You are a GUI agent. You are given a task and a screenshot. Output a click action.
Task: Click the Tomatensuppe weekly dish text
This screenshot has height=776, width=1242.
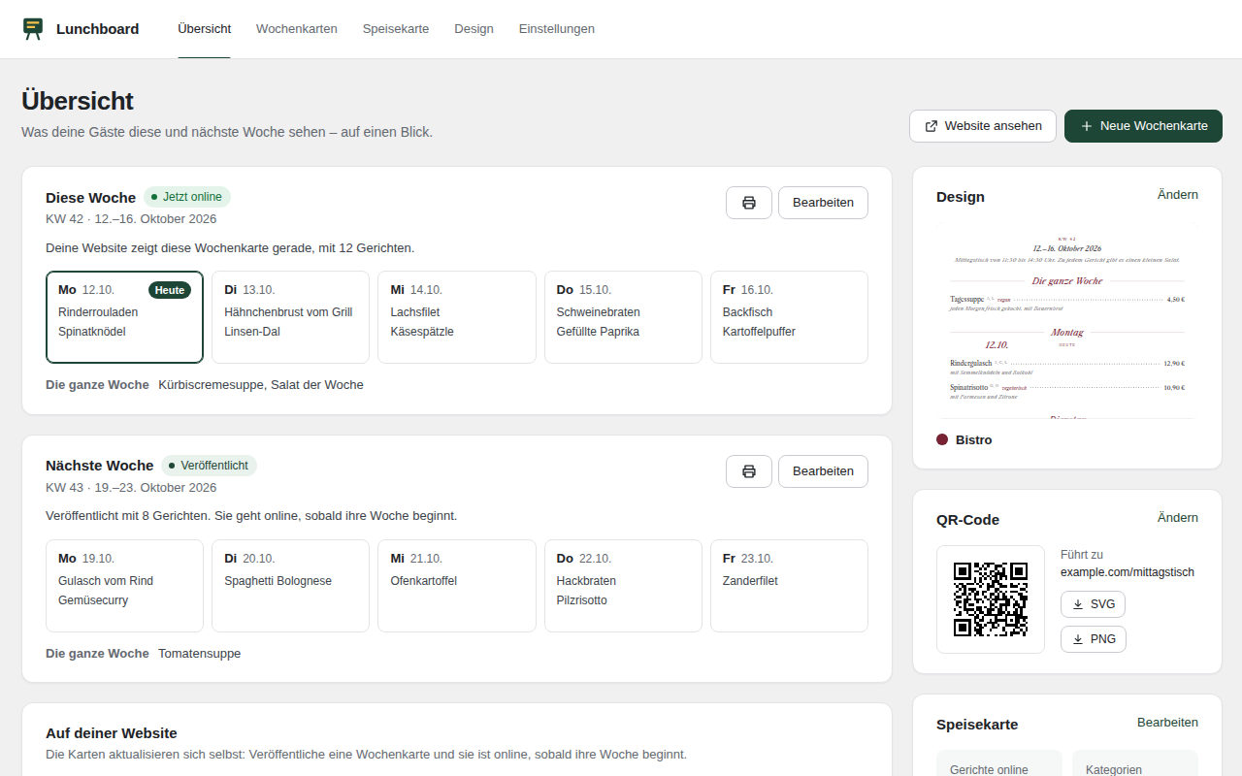pos(200,654)
